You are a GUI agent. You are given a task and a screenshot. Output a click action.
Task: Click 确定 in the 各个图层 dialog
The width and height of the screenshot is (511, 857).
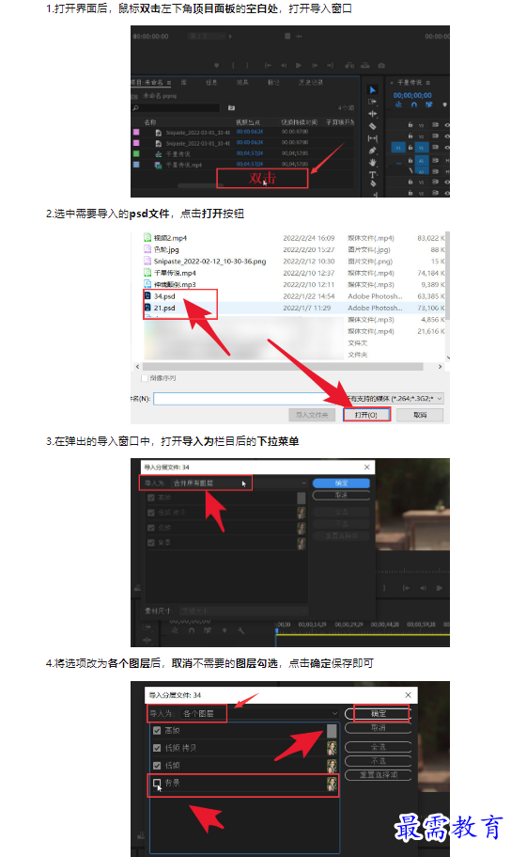[x=379, y=713]
